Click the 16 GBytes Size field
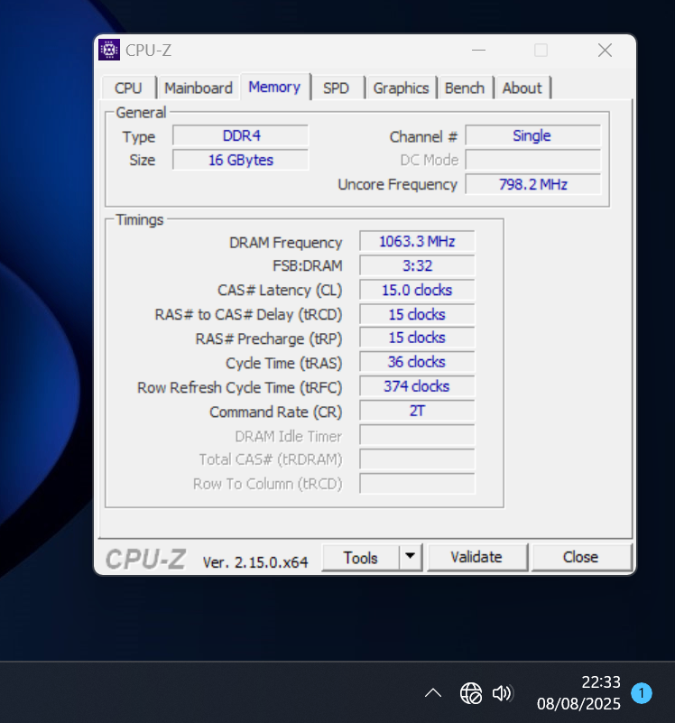Image resolution: width=675 pixels, height=723 pixels. click(241, 160)
